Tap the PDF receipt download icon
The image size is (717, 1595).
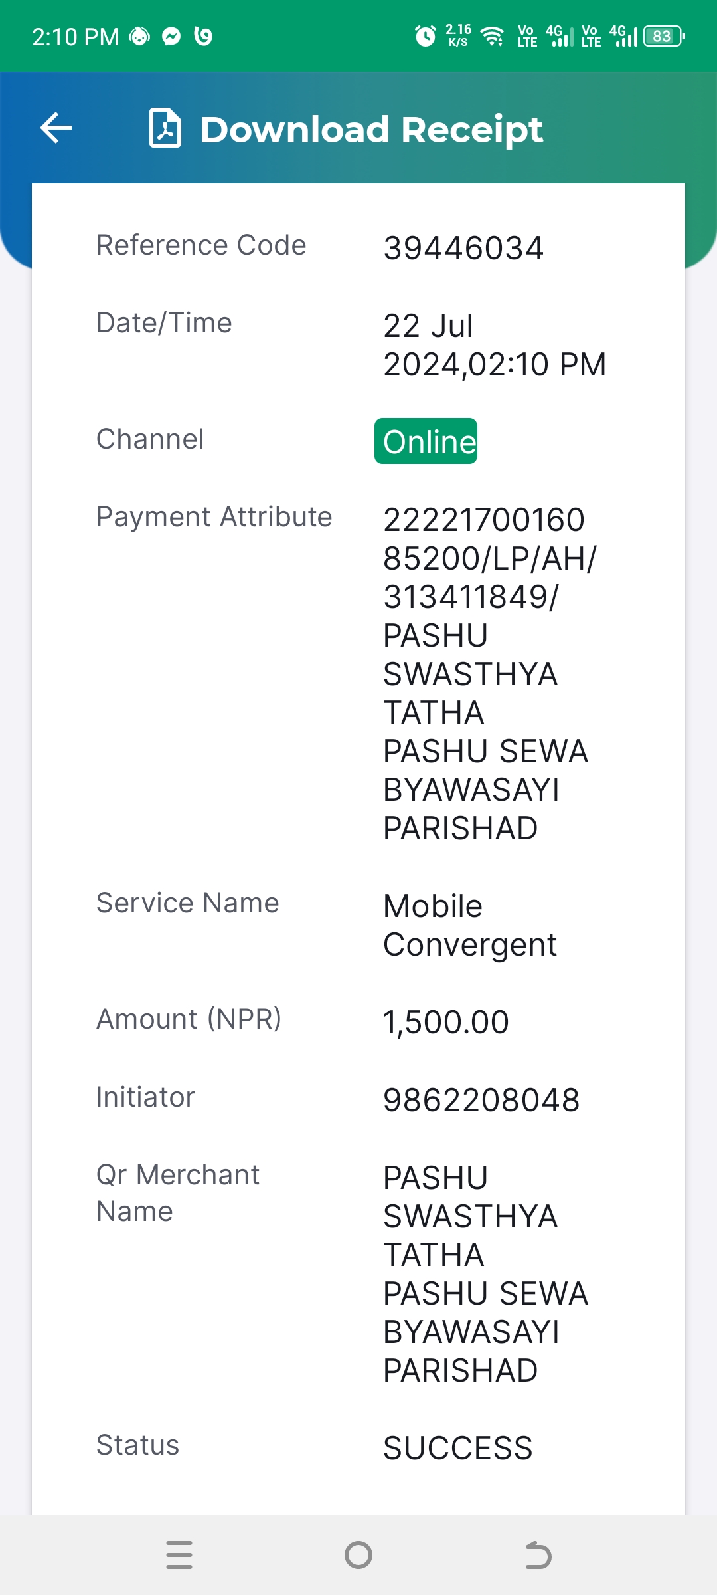[x=165, y=128]
